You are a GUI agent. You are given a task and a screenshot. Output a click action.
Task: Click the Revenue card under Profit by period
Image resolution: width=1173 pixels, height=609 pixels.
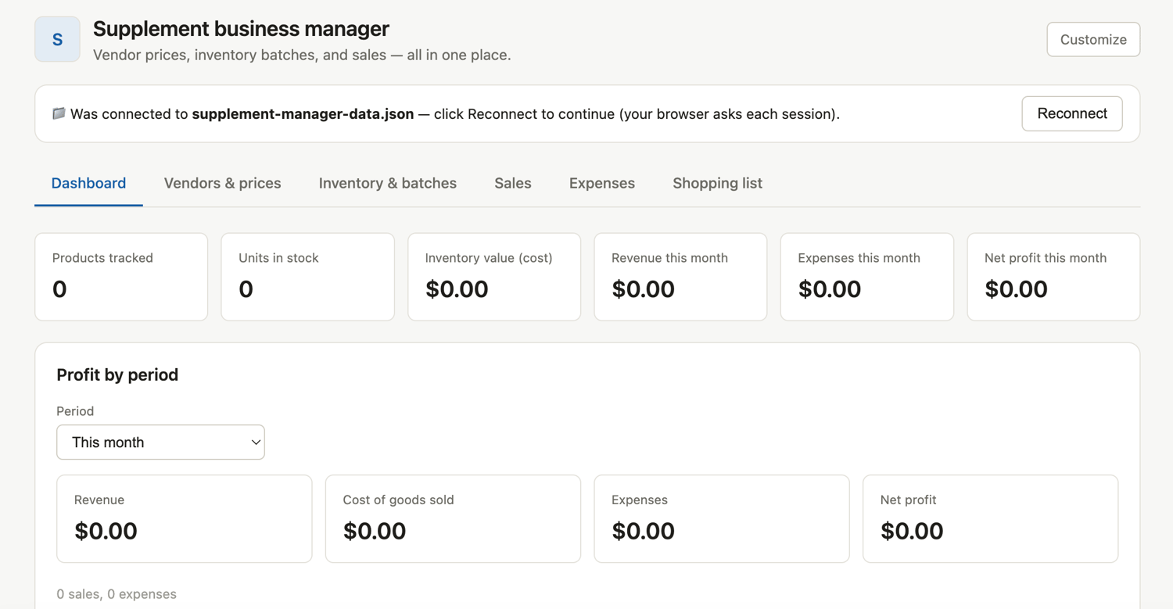[x=185, y=518]
